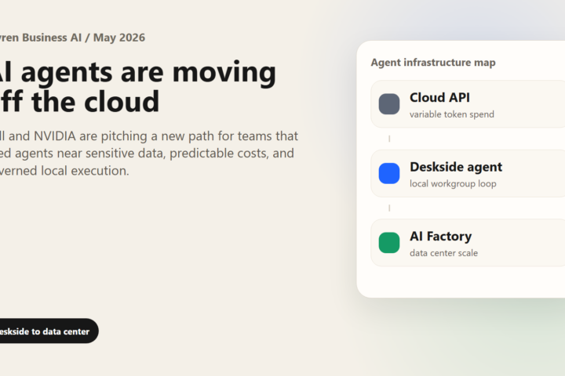Select the 'Deskside agent' title text
565x376 pixels.
pos(456,167)
